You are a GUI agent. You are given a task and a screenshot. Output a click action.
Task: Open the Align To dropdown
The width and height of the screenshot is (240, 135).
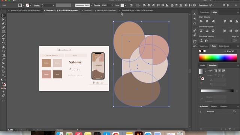(234, 40)
